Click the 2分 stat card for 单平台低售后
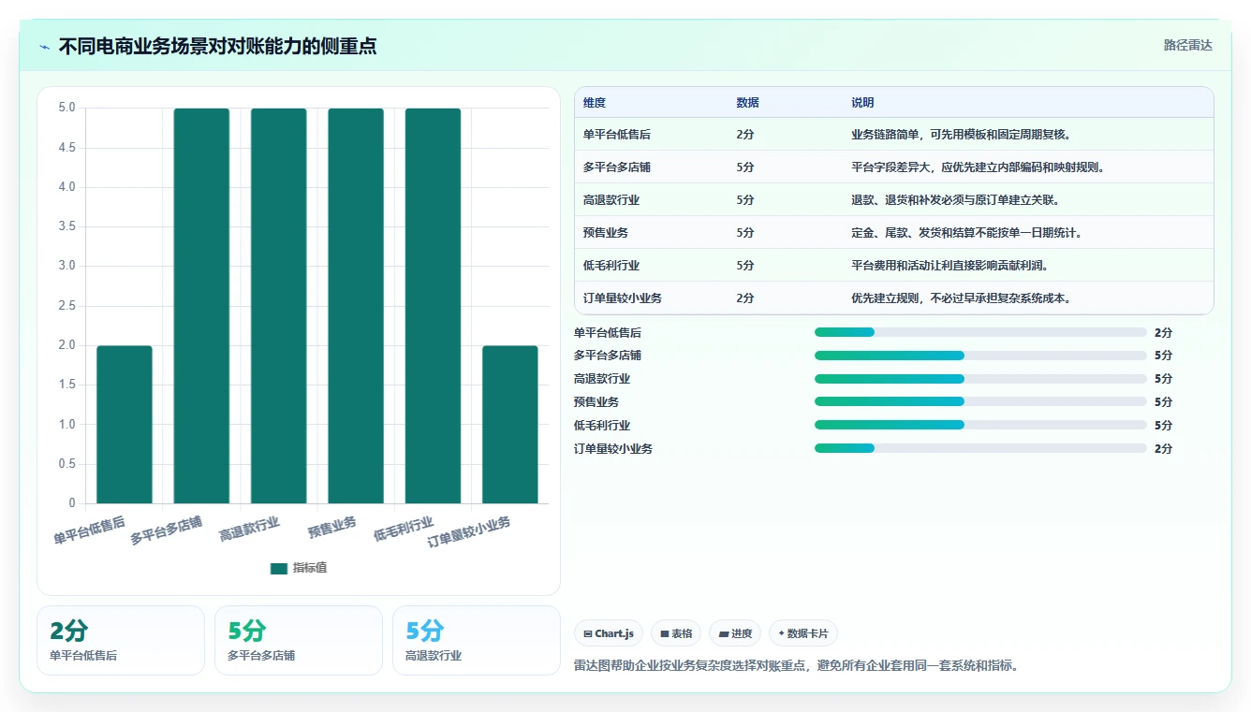The width and height of the screenshot is (1251, 712). [121, 640]
